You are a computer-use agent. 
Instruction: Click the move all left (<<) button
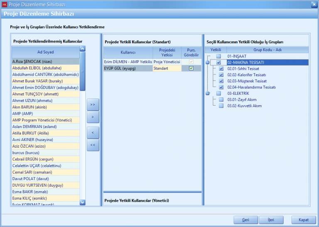[x=93, y=145]
